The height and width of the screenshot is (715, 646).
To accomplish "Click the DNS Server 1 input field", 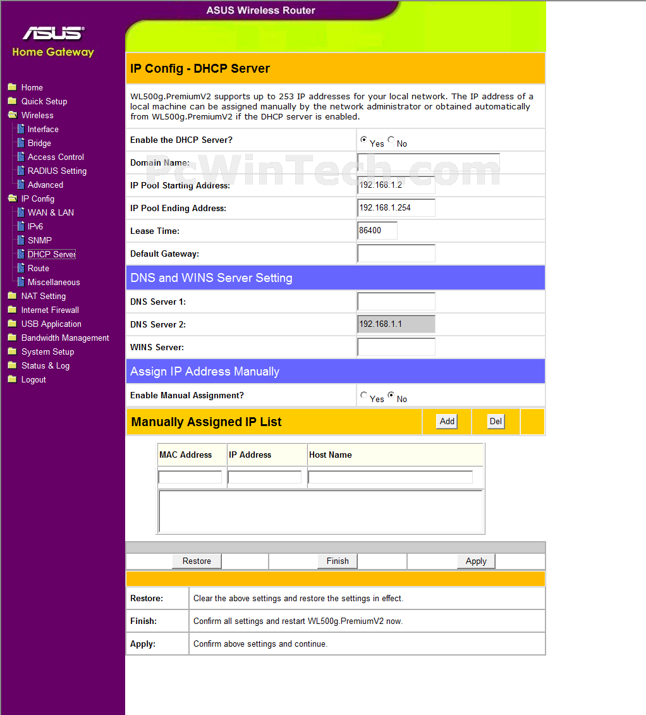I will pos(396,301).
